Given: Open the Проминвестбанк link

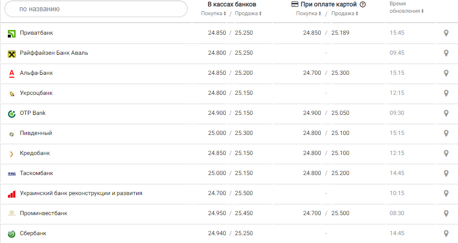Looking at the screenshot, I should [x=44, y=213].
